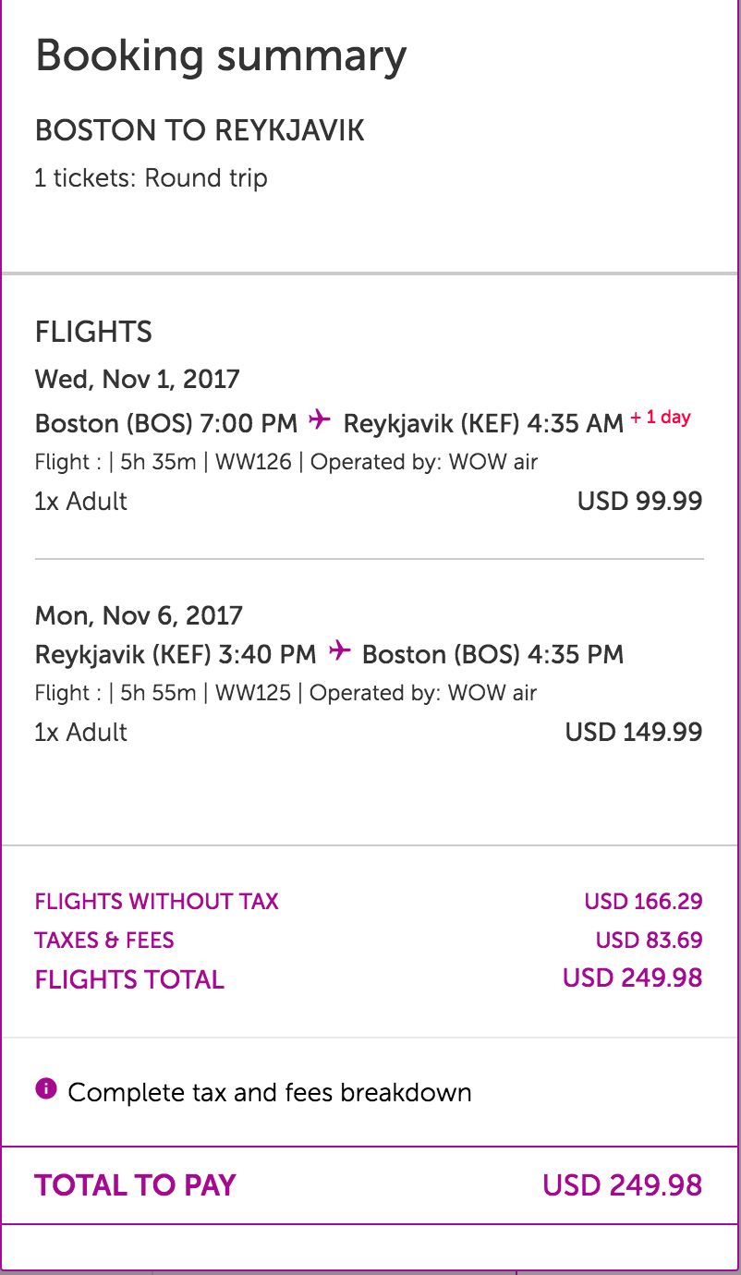Click the USD 83.69 taxes amount
Image resolution: width=741 pixels, height=1275 pixels.
click(x=649, y=941)
